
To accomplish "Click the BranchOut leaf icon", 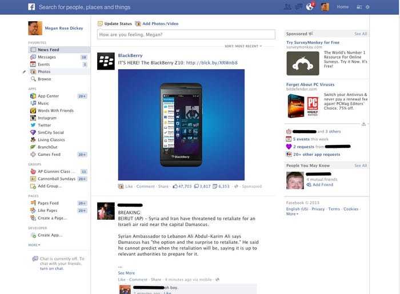I will (x=33, y=147).
